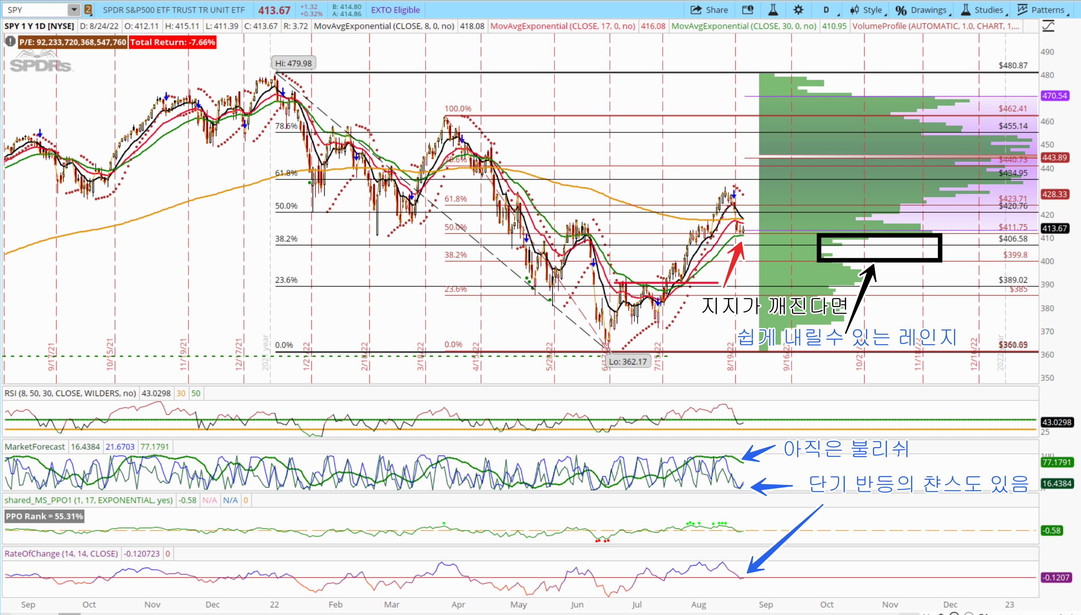Open Edit Studies flask icon beside gear

click(x=773, y=10)
